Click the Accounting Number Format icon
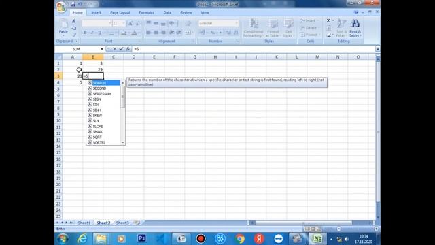 coord(203,33)
